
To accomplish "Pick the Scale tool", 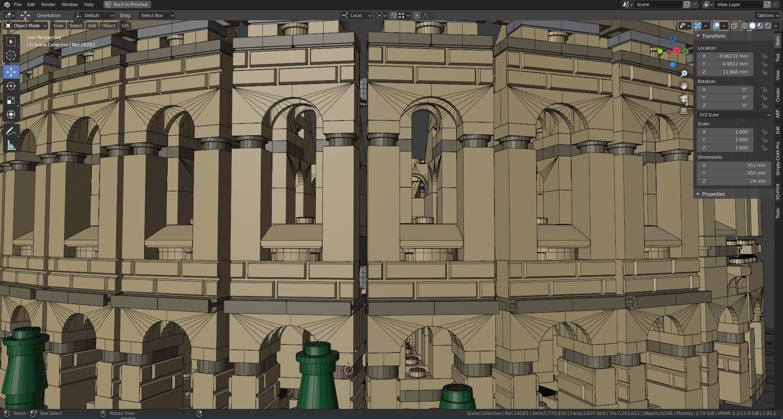I will click(x=11, y=100).
